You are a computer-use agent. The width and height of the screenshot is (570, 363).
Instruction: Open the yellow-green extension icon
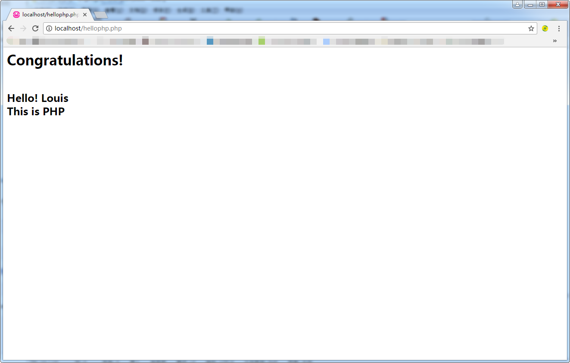[x=545, y=28]
